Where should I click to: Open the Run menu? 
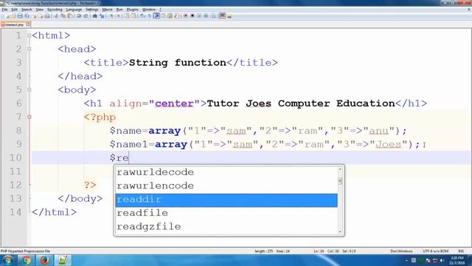click(x=119, y=10)
